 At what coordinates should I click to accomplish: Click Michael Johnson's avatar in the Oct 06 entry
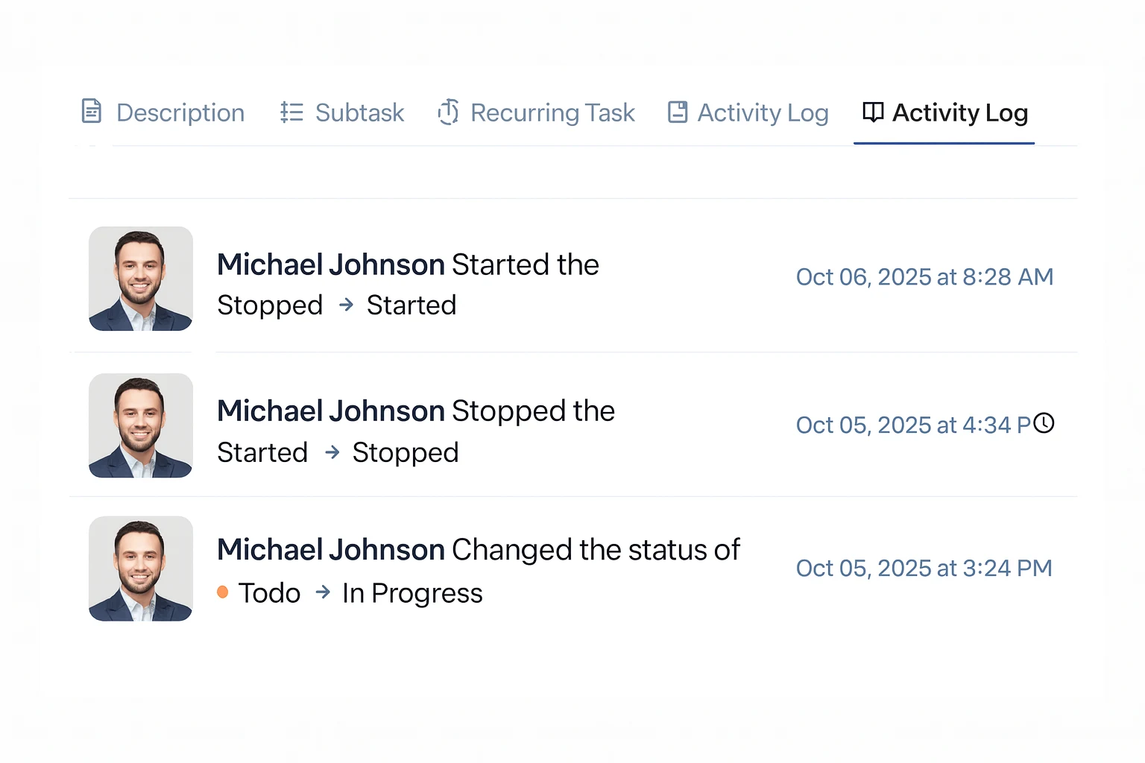(141, 279)
